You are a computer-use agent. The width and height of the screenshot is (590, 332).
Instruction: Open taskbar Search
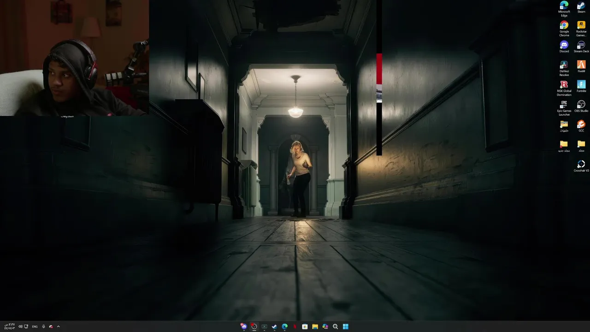(335, 326)
